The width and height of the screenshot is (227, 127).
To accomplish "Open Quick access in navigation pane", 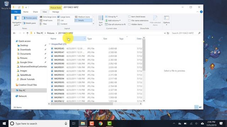I will point(24,41).
